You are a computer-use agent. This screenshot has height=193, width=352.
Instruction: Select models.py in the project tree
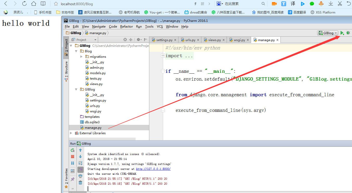click(98, 73)
